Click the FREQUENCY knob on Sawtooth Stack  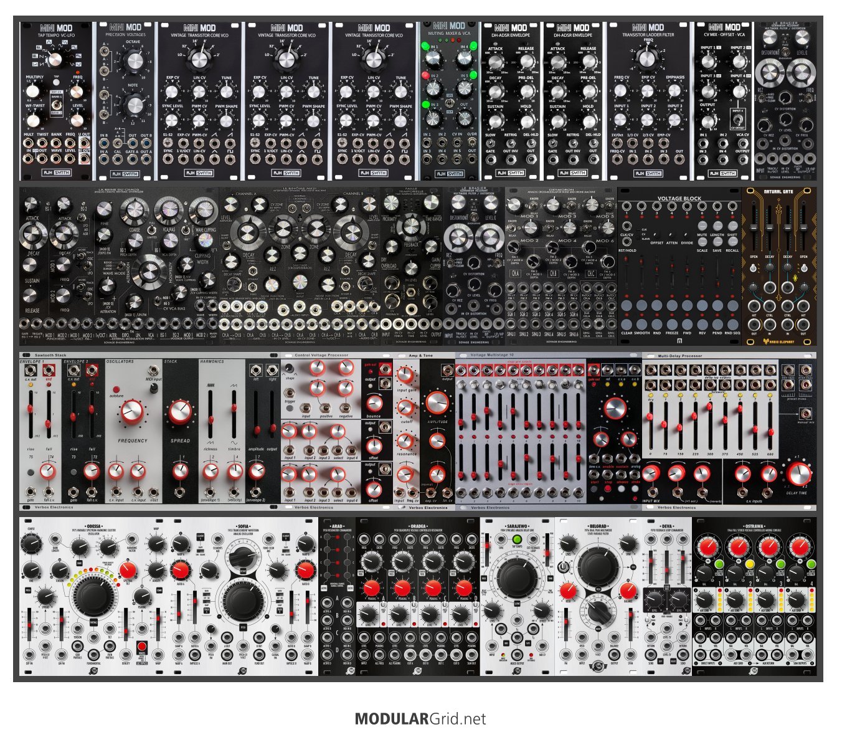(x=132, y=412)
